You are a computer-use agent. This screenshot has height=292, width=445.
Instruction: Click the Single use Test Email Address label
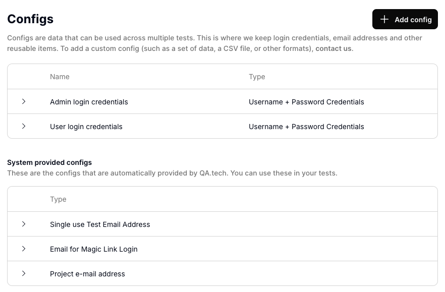[100, 224]
